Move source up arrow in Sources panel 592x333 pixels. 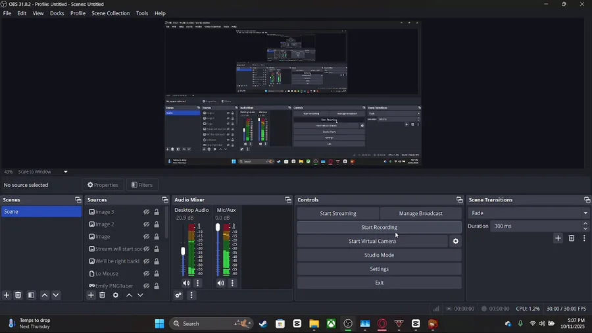click(129, 295)
